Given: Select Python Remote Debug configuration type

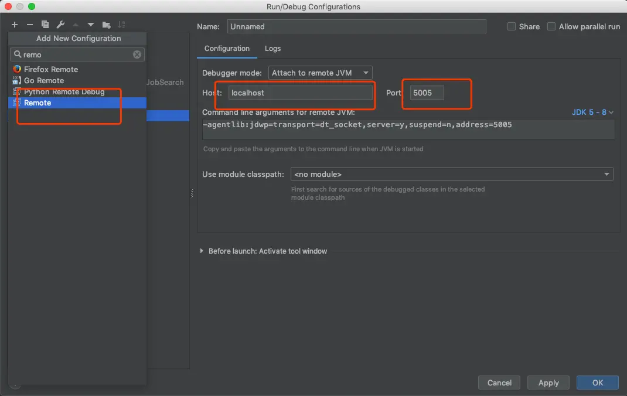Looking at the screenshot, I should pos(77,92).
